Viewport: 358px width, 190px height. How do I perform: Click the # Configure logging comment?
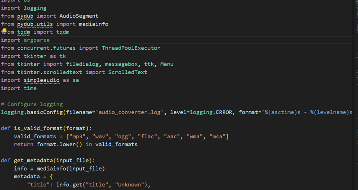coord(32,104)
